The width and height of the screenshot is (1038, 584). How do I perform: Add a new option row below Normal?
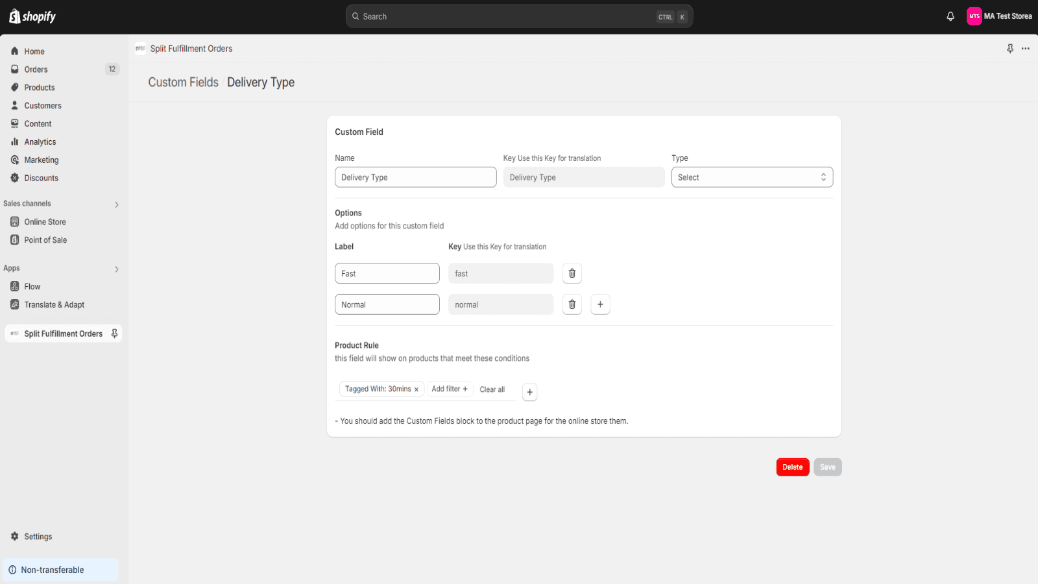(x=600, y=304)
